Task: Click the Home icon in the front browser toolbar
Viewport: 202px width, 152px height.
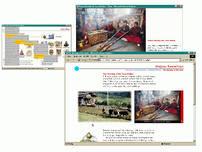Action: click(x=85, y=60)
